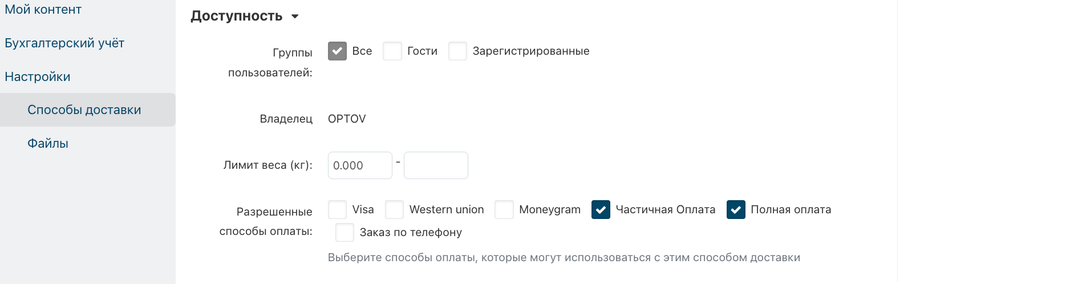Select Способы доставки in the sidebar
Viewport: 1086px width, 284px height.
click(x=84, y=110)
